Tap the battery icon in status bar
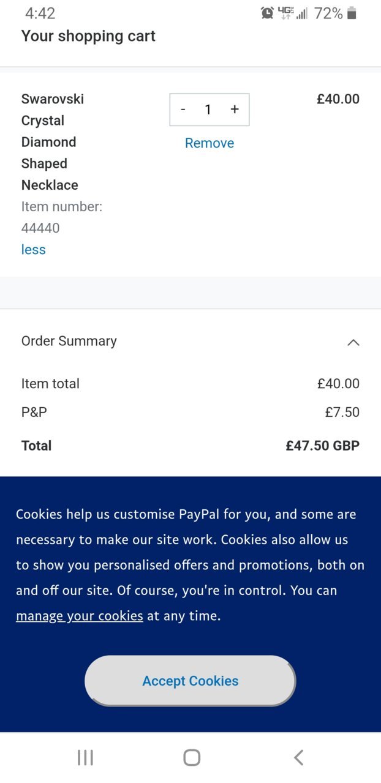Image resolution: width=381 pixels, height=783 pixels. point(352,13)
